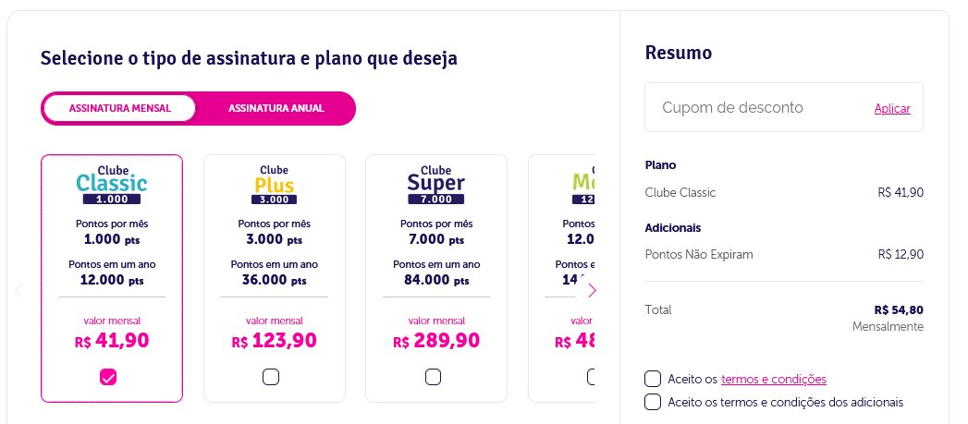
Task: Focus the Cupom de desconto field
Action: point(783,107)
